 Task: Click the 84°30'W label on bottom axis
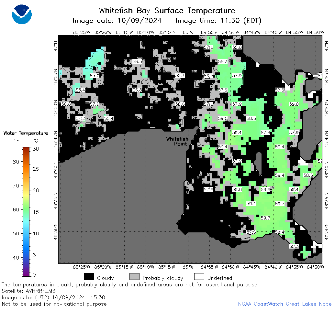pyautogui.click(x=316, y=267)
